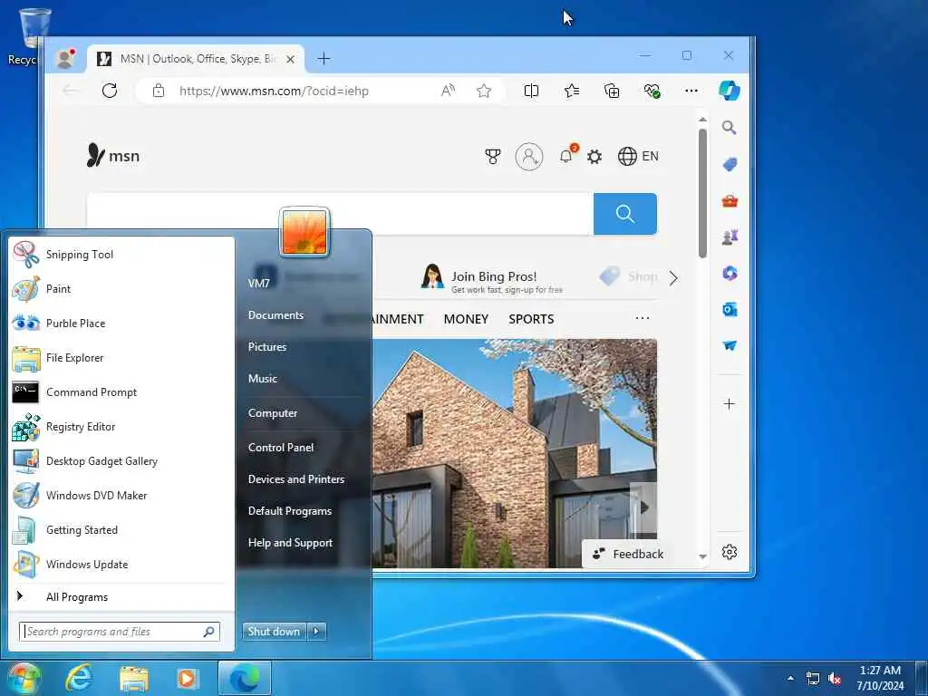928x696 pixels.
Task: Click the Edge sidebar search icon
Action: pyautogui.click(x=730, y=127)
